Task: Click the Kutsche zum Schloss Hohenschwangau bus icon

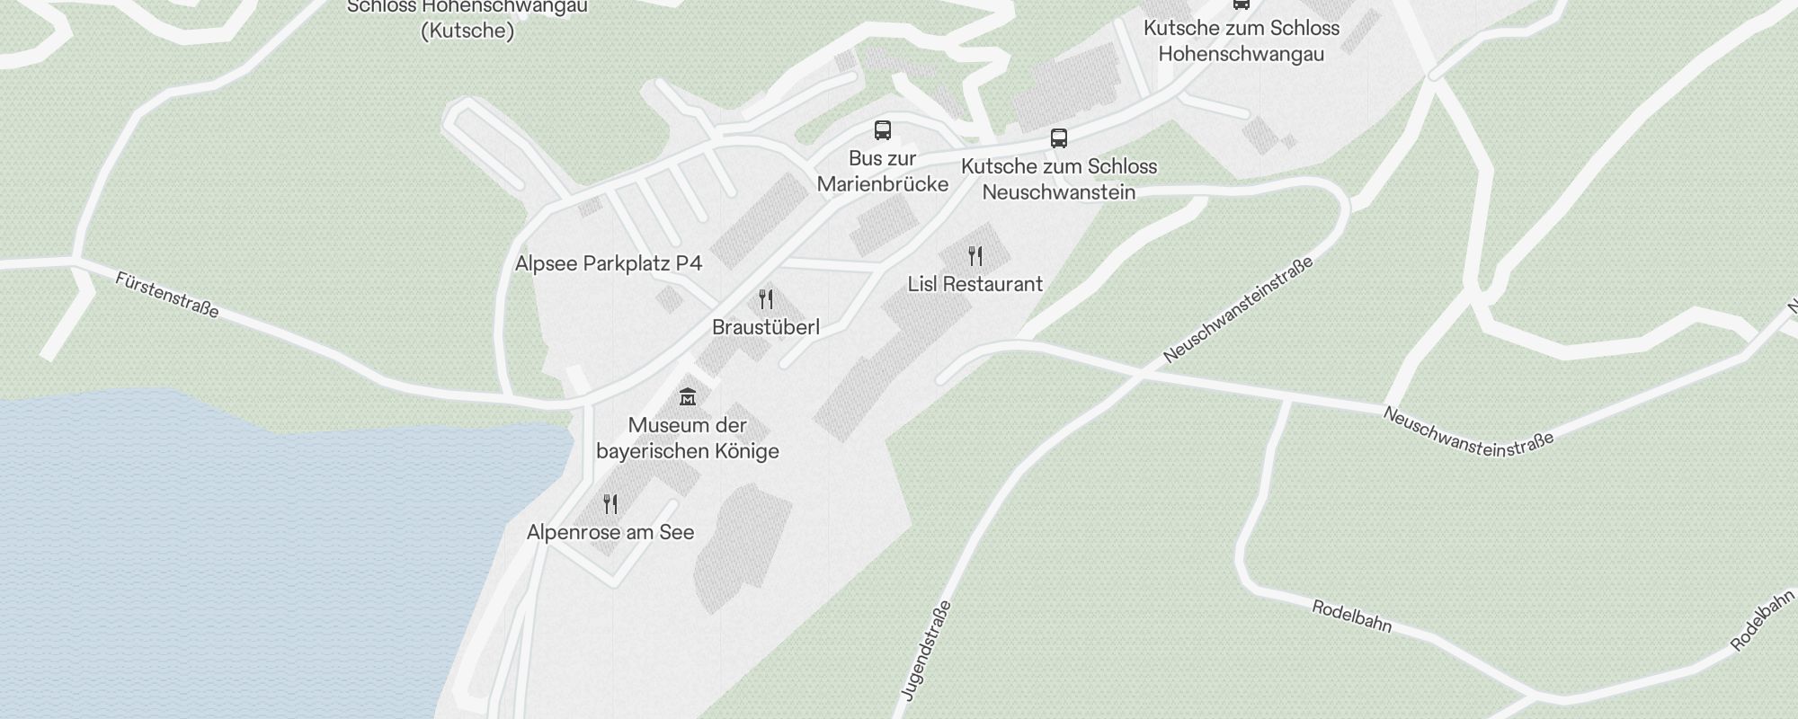Action: 1242,4
